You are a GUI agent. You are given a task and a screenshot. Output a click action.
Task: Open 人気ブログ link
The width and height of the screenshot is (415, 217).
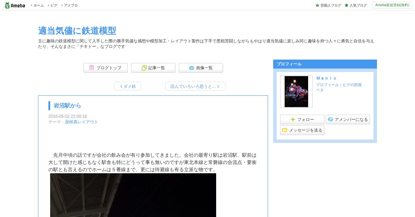(x=358, y=6)
